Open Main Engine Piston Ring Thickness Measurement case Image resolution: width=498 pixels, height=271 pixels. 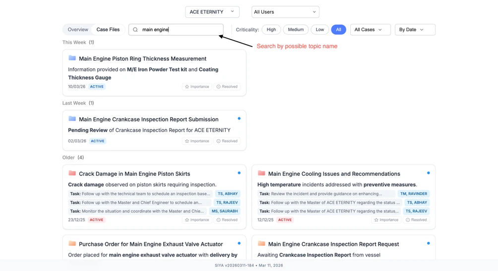tap(142, 58)
